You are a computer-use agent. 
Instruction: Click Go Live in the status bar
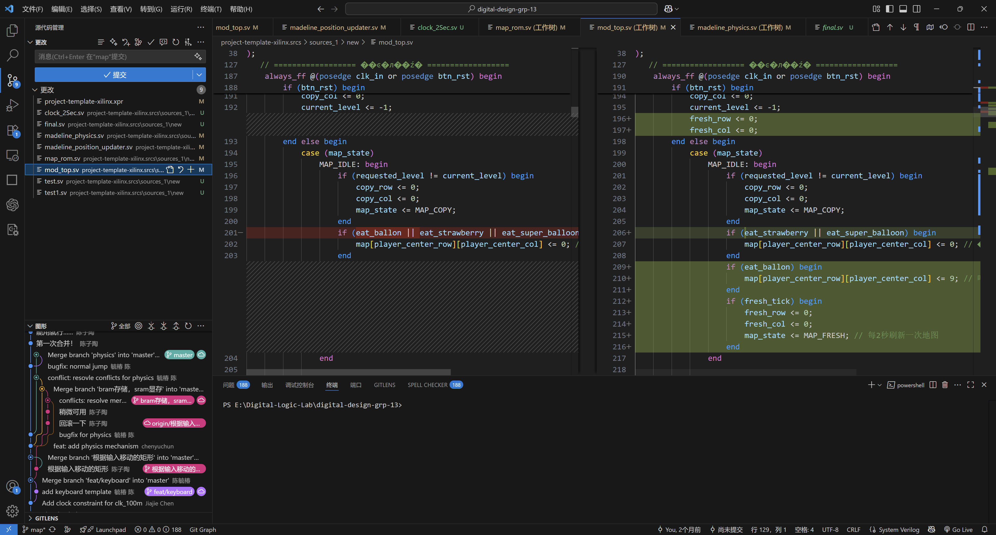click(958, 530)
